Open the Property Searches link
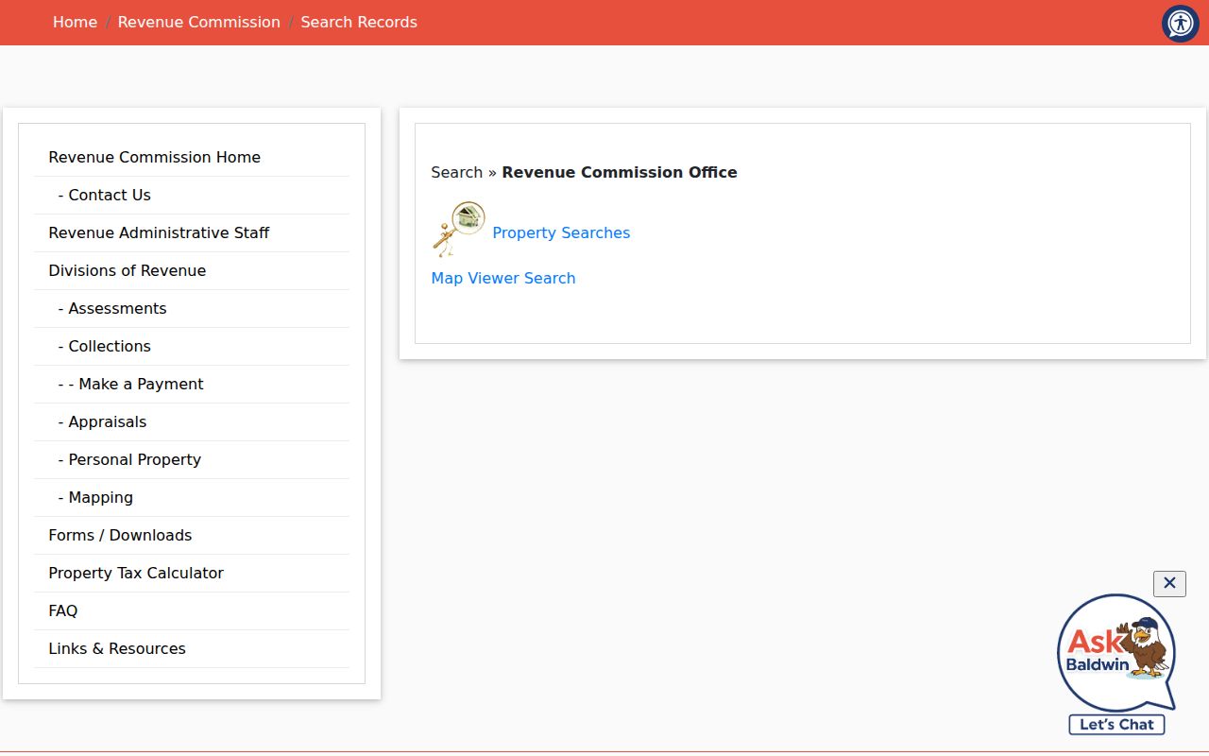This screenshot has width=1209, height=756. (x=561, y=232)
